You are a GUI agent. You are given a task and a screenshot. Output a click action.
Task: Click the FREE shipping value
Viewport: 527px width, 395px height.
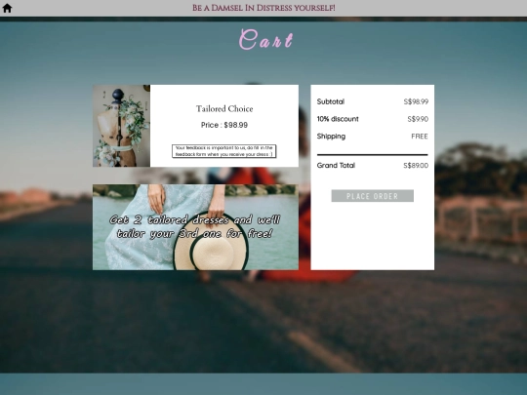tap(420, 136)
